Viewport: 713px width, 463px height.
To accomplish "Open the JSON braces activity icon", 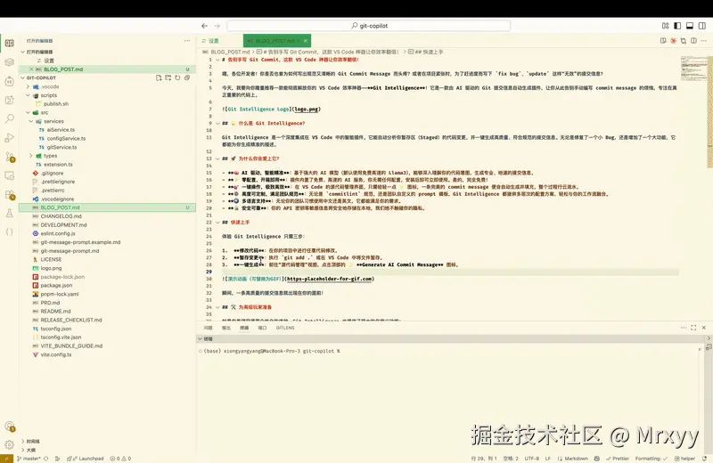I will pyautogui.click(x=9, y=231).
